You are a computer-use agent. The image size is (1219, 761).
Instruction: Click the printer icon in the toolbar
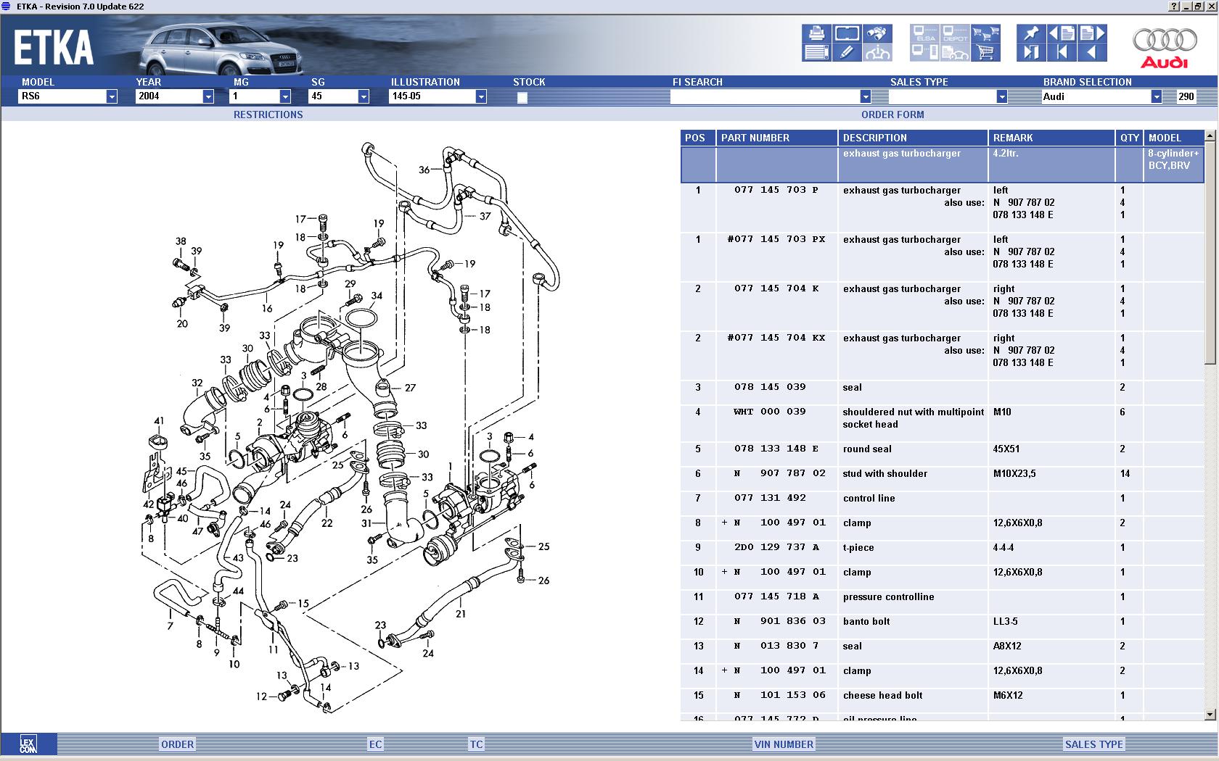point(816,33)
